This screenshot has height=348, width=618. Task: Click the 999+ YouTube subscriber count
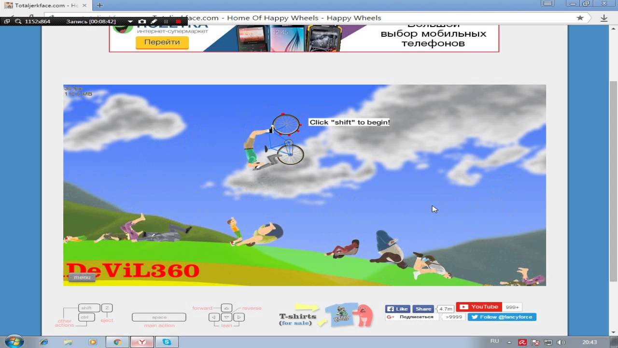(512, 307)
